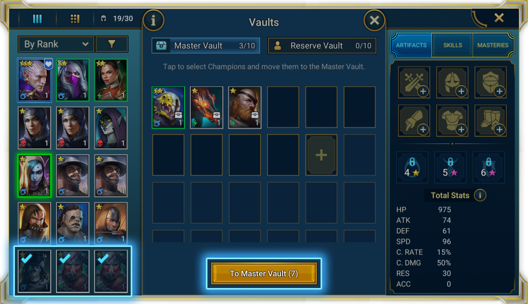528x304 pixels.
Task: Open the gauntlets artifact slot
Action: (x=414, y=121)
